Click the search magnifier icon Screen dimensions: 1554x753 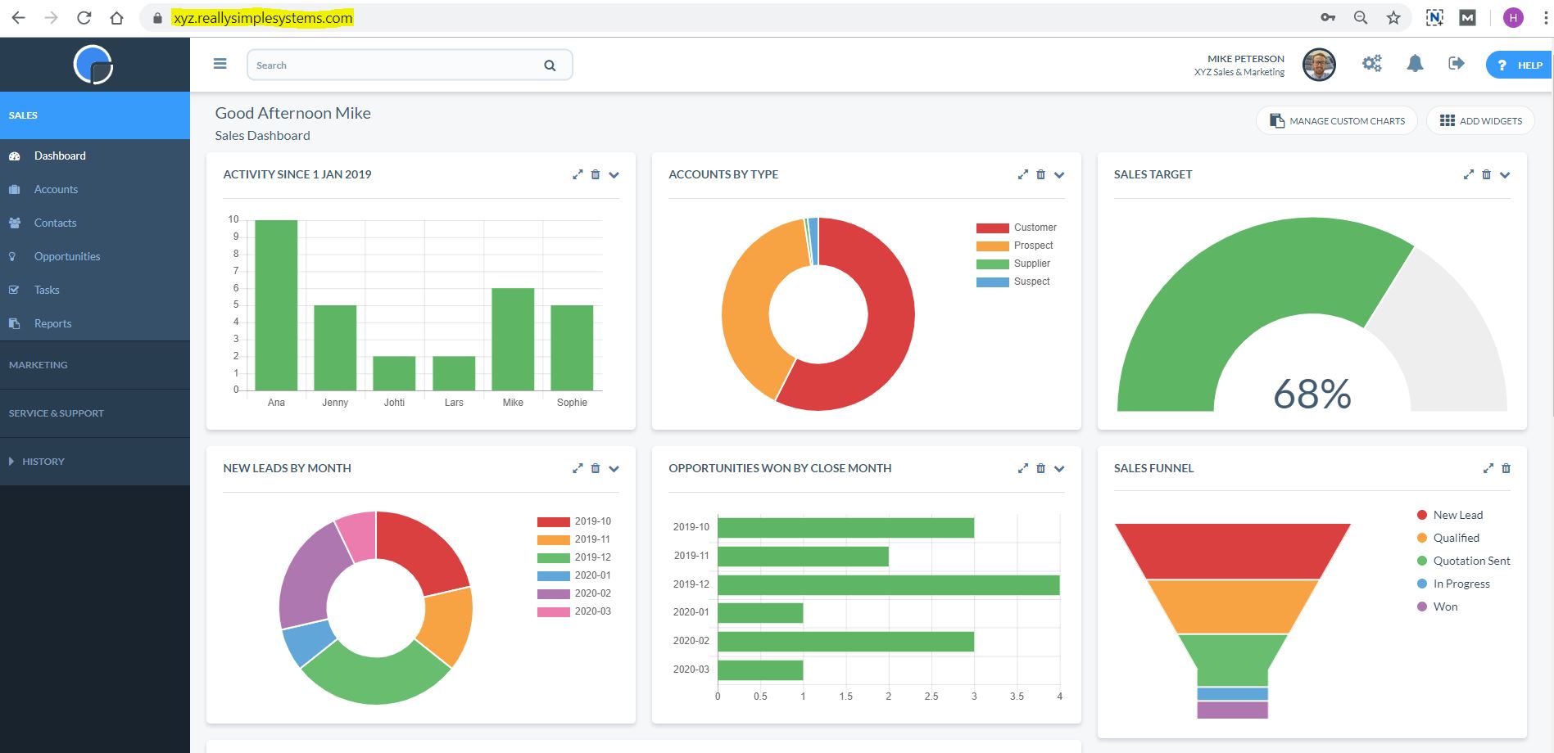[549, 65]
